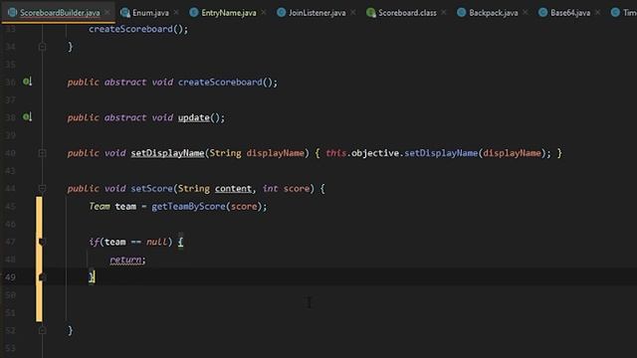This screenshot has width=637, height=358.
Task: Click line number 44 in the gutter
Action: tap(10, 188)
